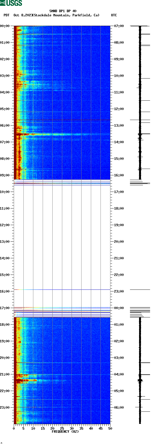
Task: Click the 50 Hz frequency tick label
Action: (x=110, y=429)
